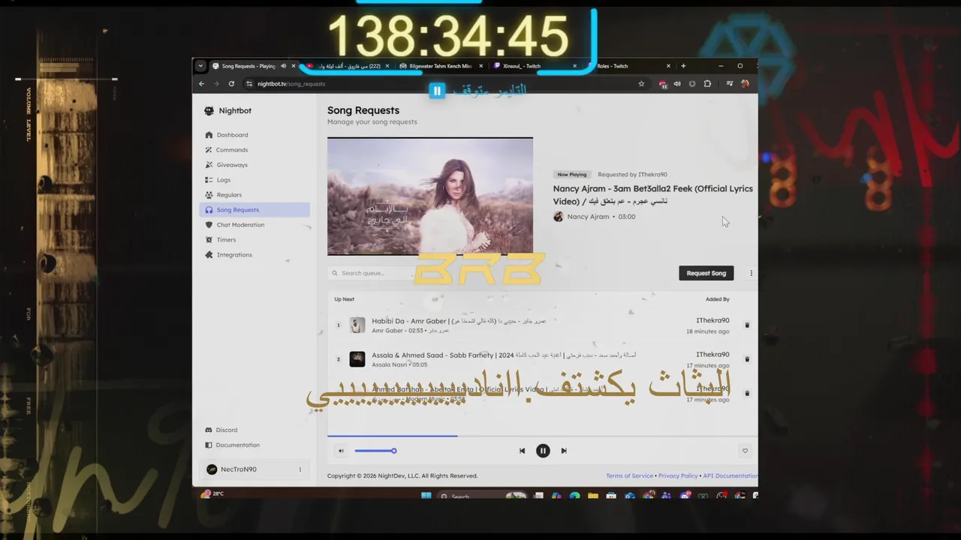Click the song progress bar
The image size is (961, 540).
pos(542,436)
